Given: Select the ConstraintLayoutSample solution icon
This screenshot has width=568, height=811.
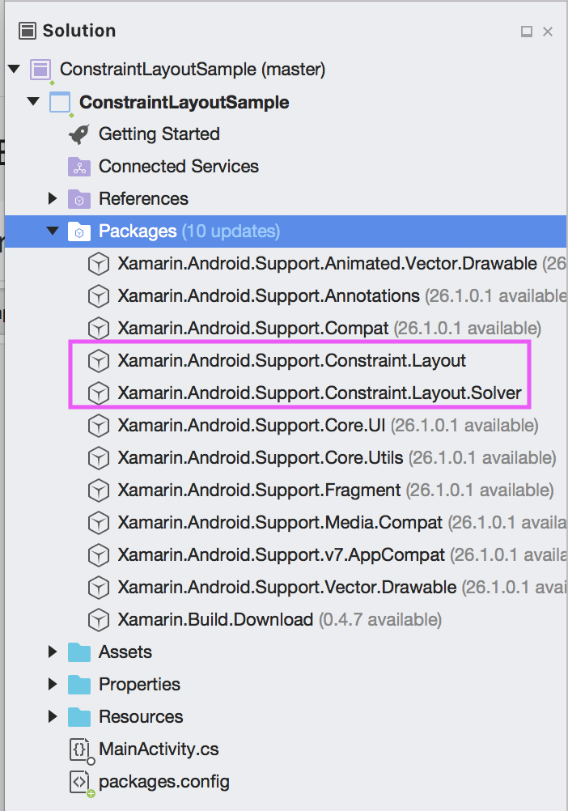Looking at the screenshot, I should pos(39,70).
